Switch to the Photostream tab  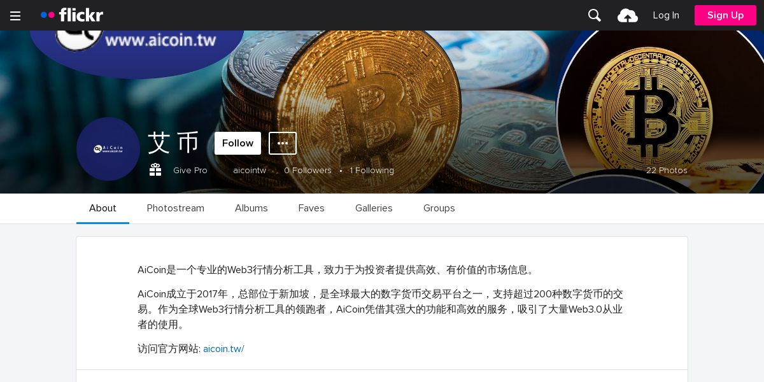coord(176,208)
